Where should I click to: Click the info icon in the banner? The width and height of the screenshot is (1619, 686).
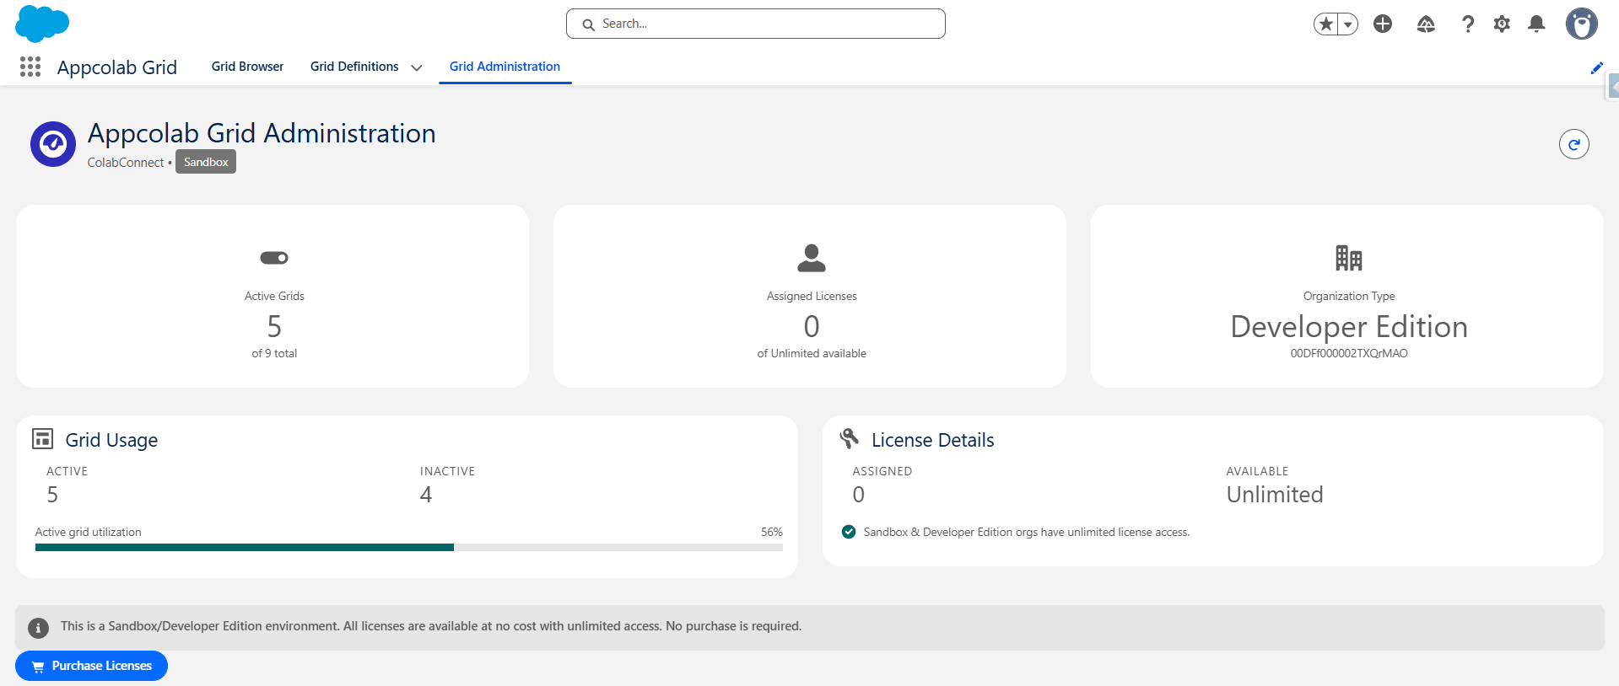tap(38, 628)
